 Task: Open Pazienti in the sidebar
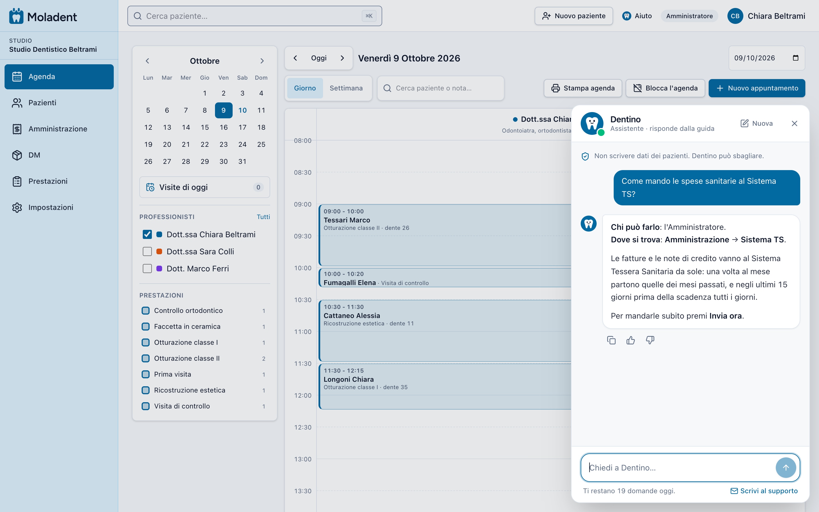(x=59, y=103)
